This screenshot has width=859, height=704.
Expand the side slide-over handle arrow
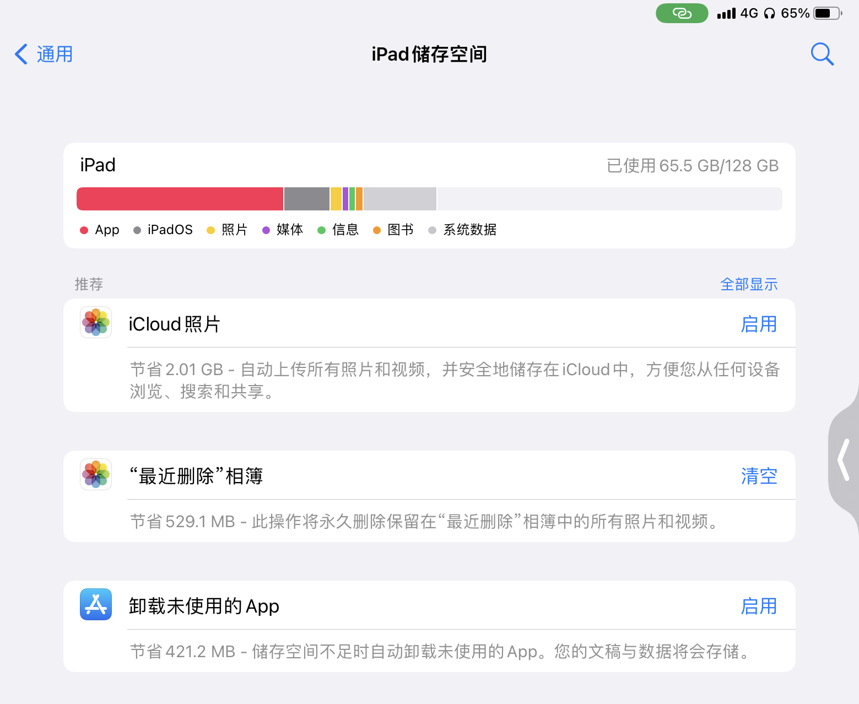[844, 459]
